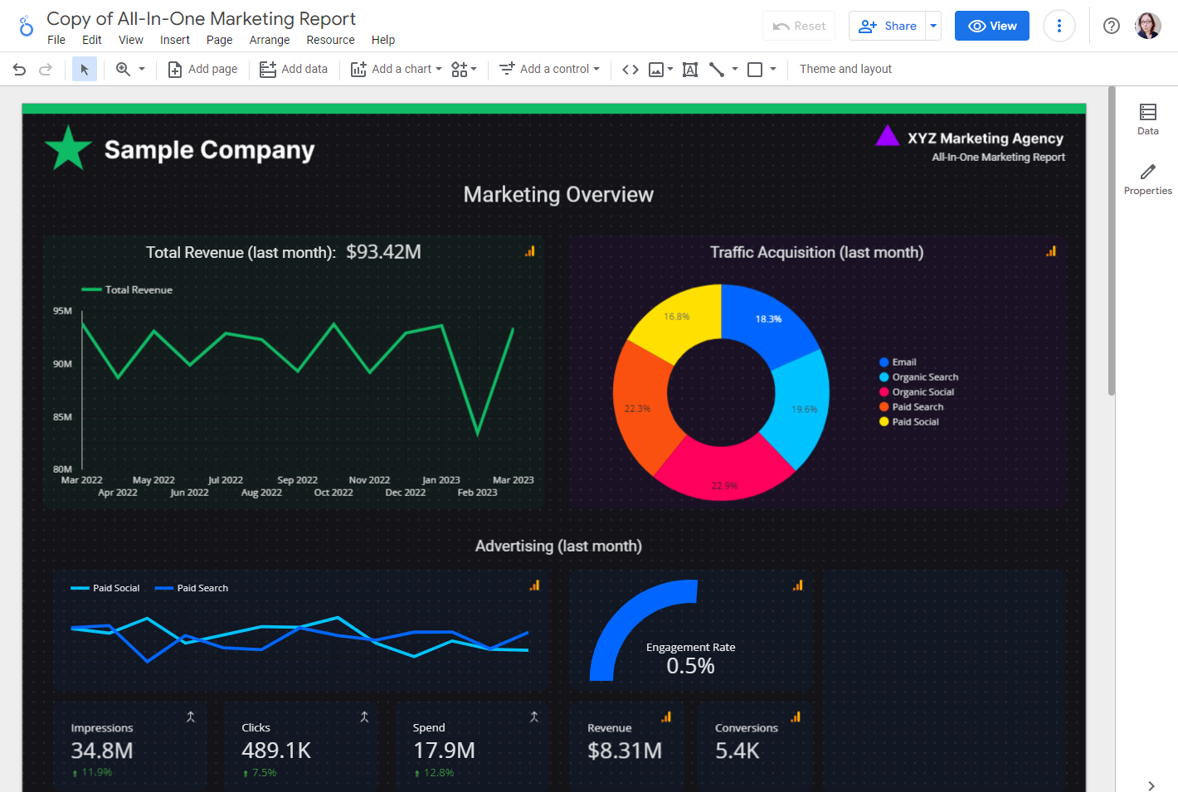Click the blue View button

(x=991, y=26)
